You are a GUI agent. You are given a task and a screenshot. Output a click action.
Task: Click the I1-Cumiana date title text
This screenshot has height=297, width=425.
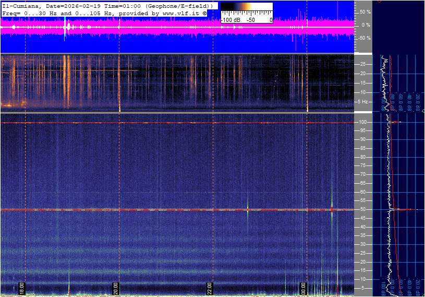[x=107, y=5]
